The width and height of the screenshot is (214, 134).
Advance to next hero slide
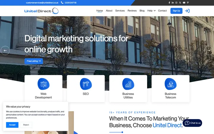tap(209, 50)
